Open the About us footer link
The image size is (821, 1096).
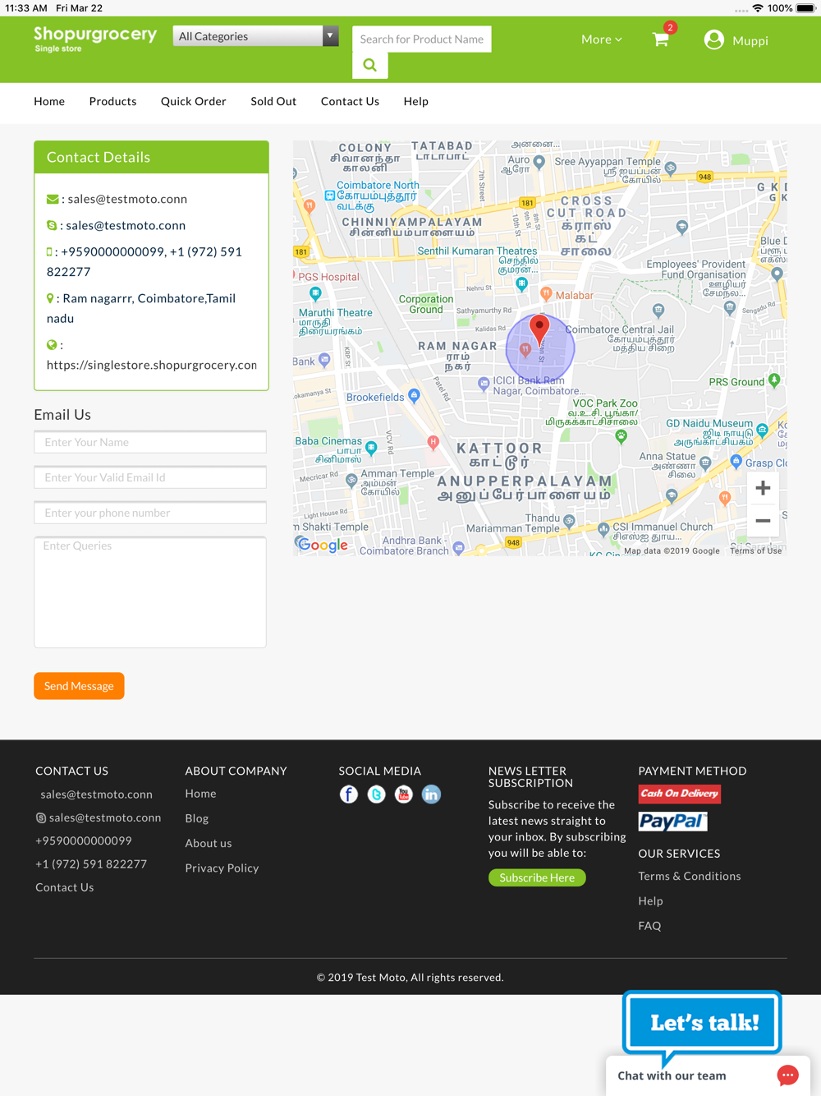point(209,843)
